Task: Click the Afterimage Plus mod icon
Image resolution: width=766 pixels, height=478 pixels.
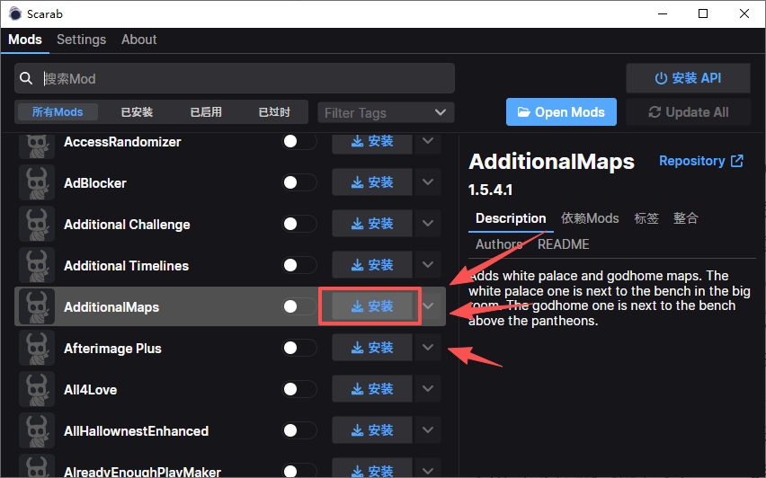Action: coord(37,348)
